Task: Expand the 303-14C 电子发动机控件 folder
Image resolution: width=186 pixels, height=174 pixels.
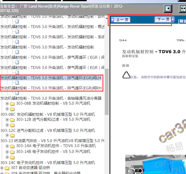Action: click(7, 157)
